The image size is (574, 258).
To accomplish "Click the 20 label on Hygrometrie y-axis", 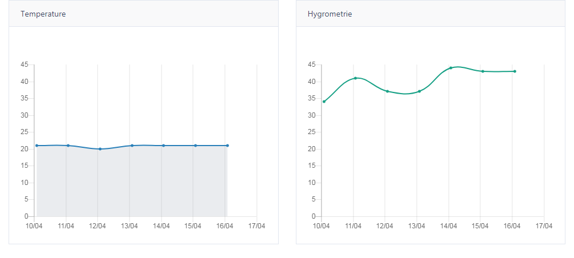I will 312,149.
